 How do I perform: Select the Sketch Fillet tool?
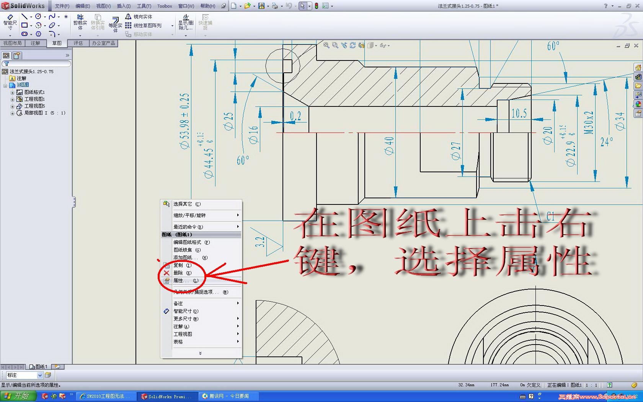[x=52, y=34]
